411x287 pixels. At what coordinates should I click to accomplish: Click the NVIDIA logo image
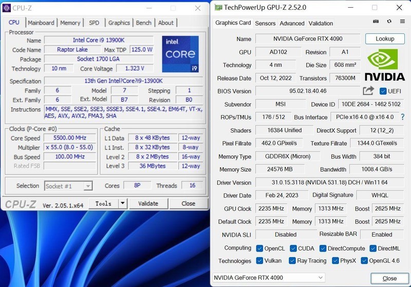[x=384, y=65]
